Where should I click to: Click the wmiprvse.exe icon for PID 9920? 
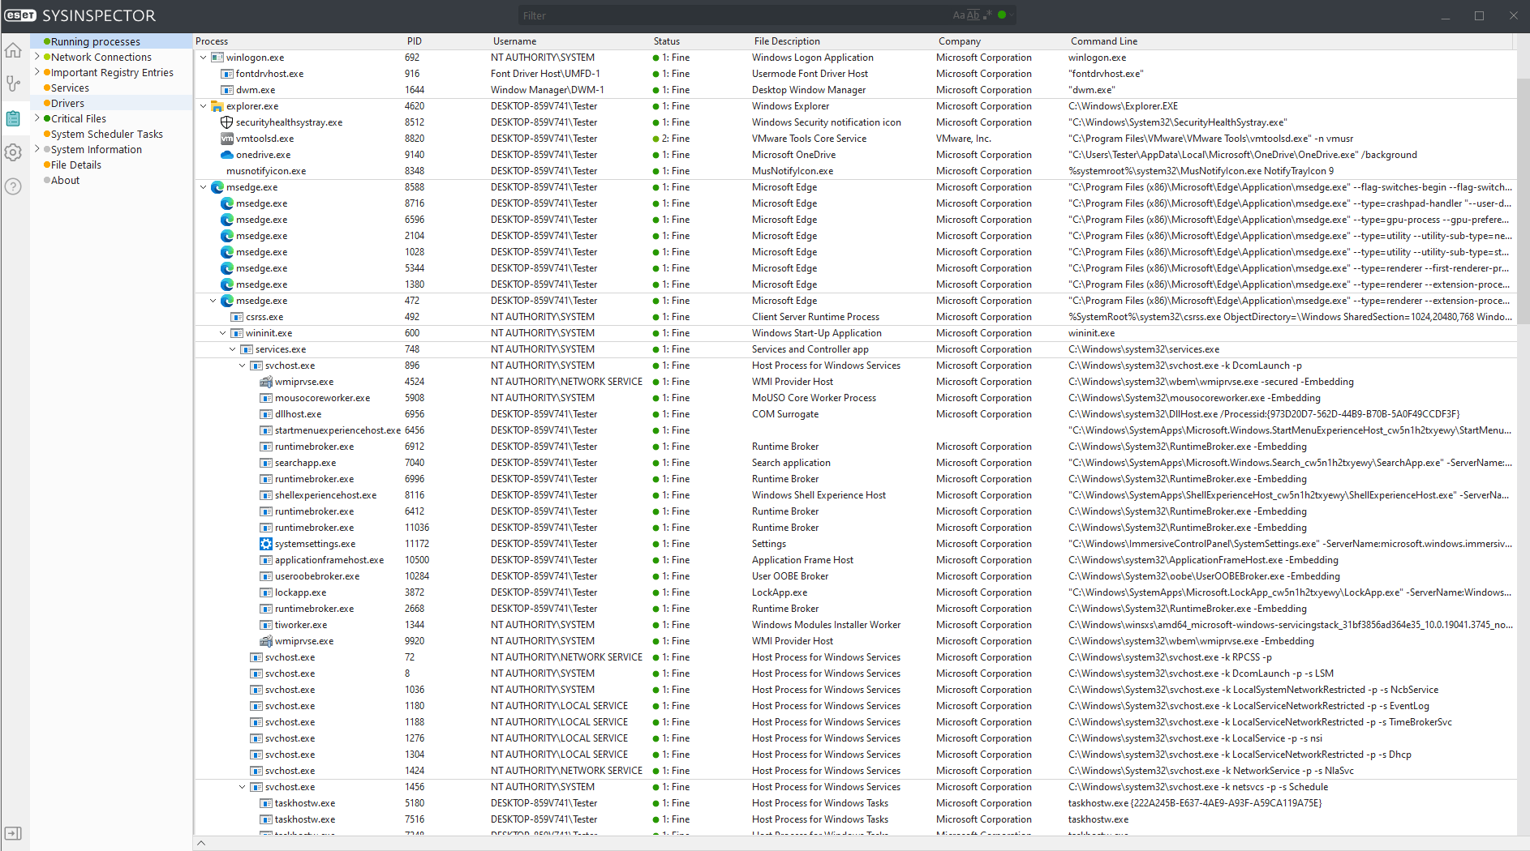point(266,641)
